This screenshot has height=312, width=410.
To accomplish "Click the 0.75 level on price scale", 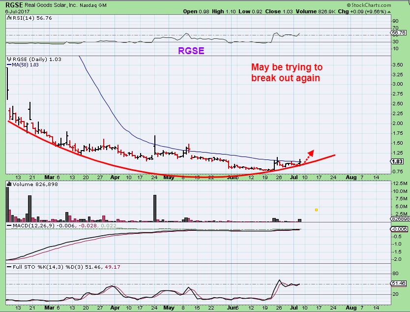I will point(397,171).
